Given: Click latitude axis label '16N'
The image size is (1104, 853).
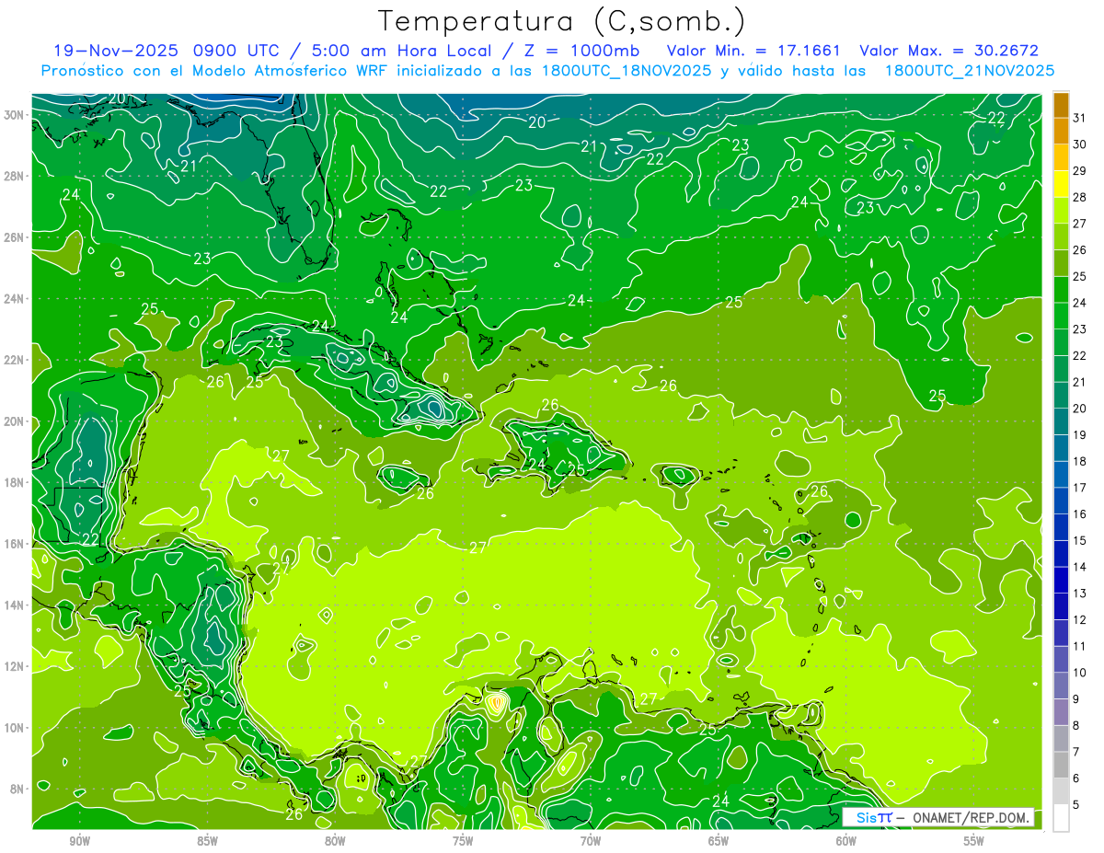Looking at the screenshot, I should click(x=14, y=544).
